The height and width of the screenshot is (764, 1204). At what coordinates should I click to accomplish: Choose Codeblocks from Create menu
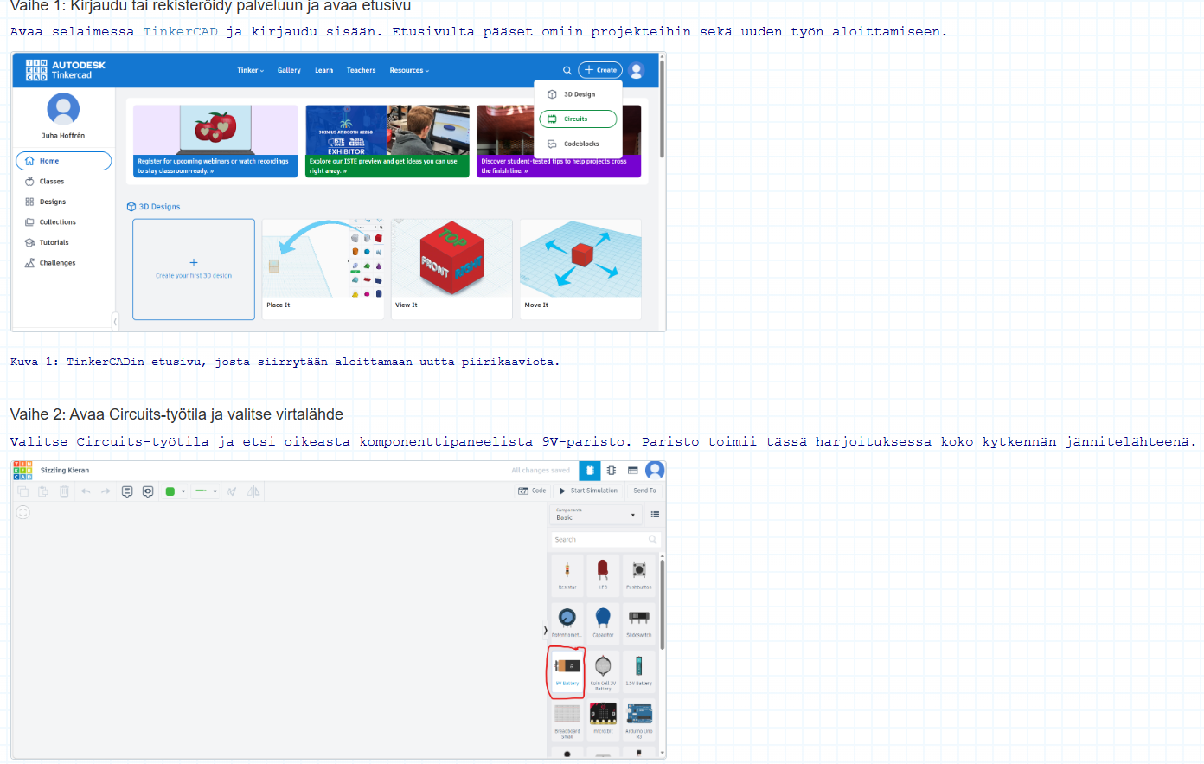click(x=578, y=144)
